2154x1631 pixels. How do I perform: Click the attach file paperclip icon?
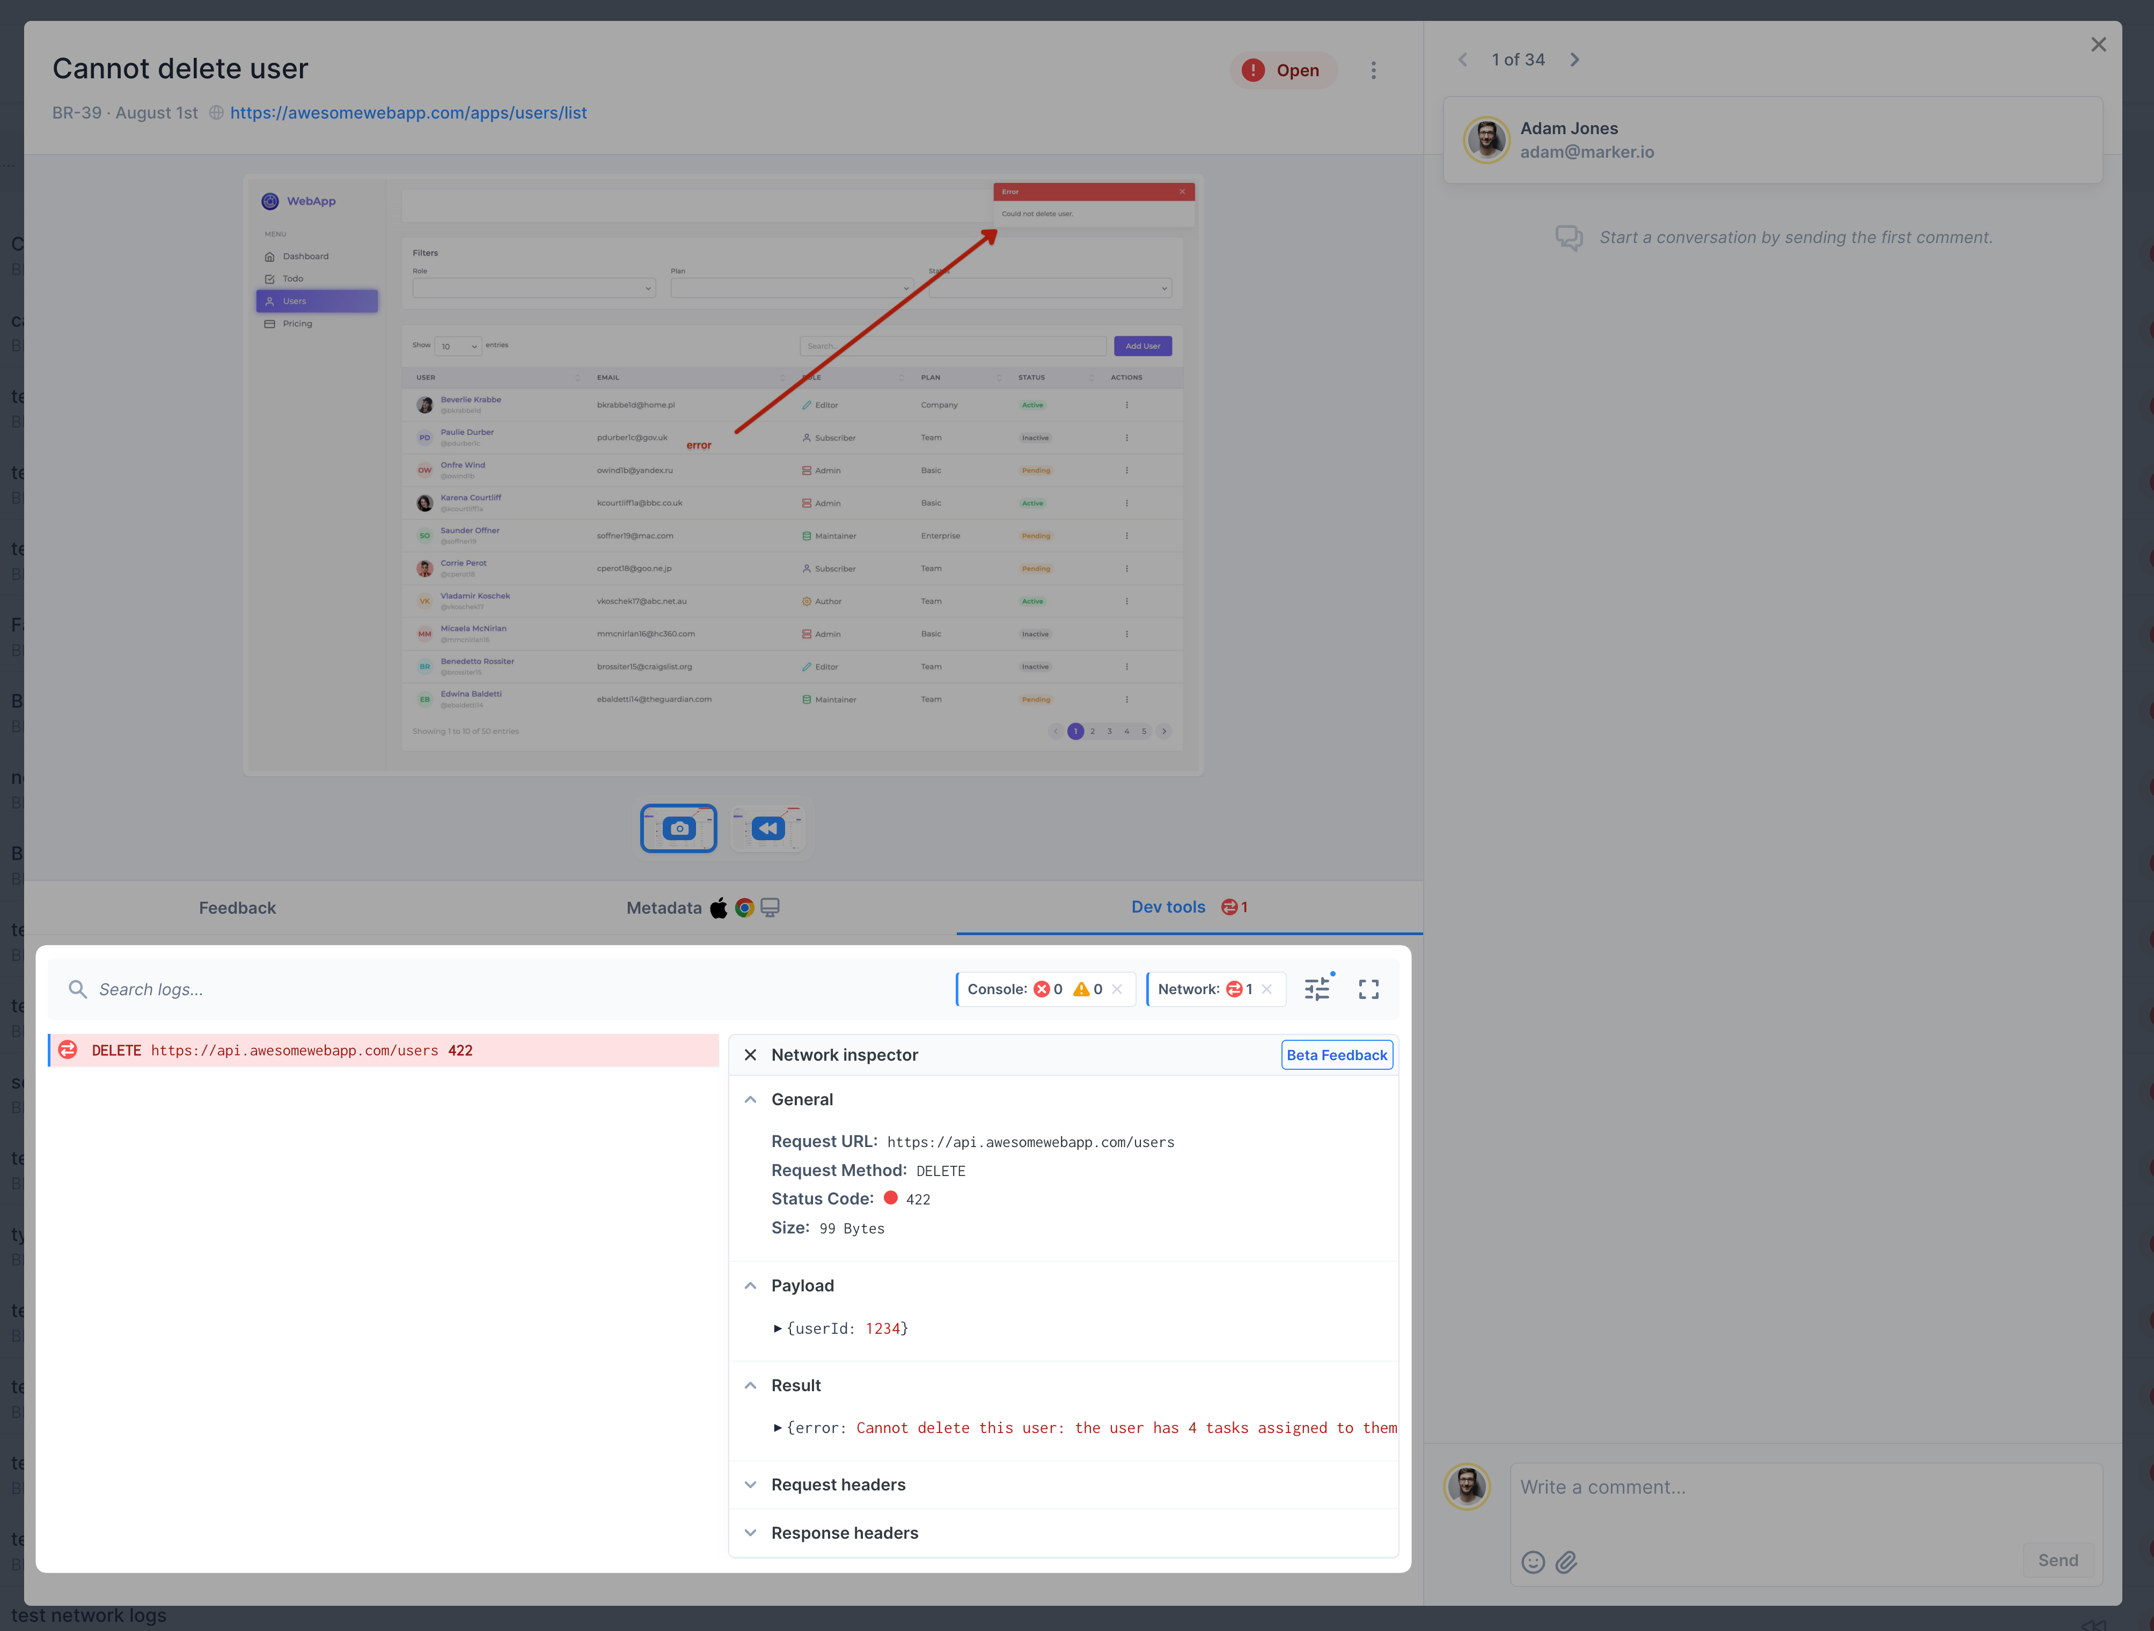coord(1566,1563)
